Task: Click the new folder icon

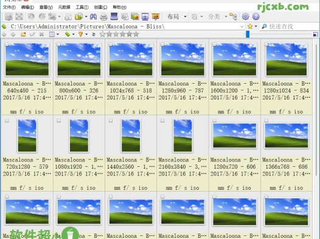Action: [x=23, y=34]
